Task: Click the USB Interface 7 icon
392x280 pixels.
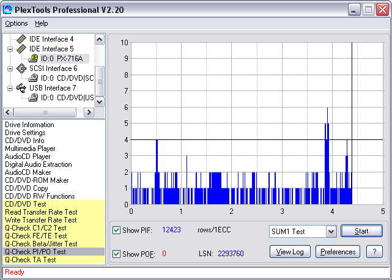Action: tap(21, 88)
